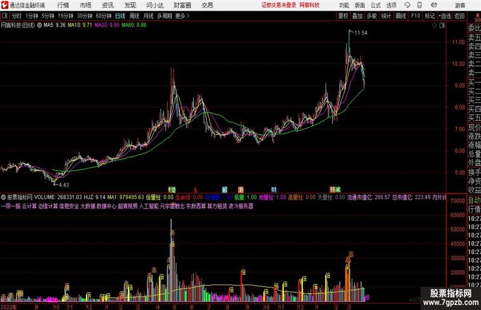Screen dimensions: 481x310
Task: Add stock with +自选 button
Action: [445, 16]
